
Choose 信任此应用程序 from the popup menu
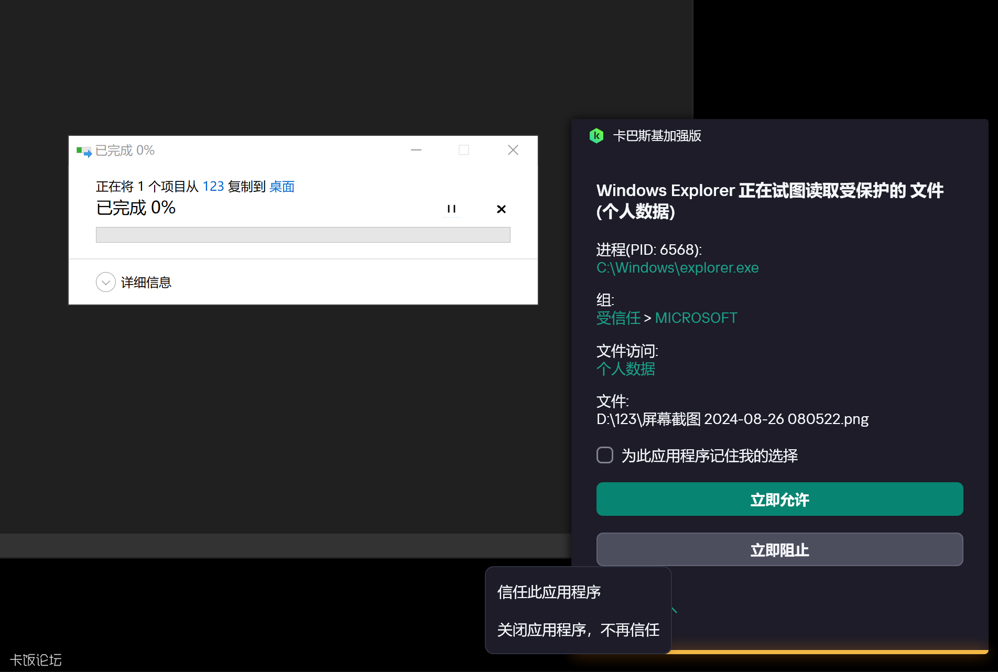(x=549, y=592)
